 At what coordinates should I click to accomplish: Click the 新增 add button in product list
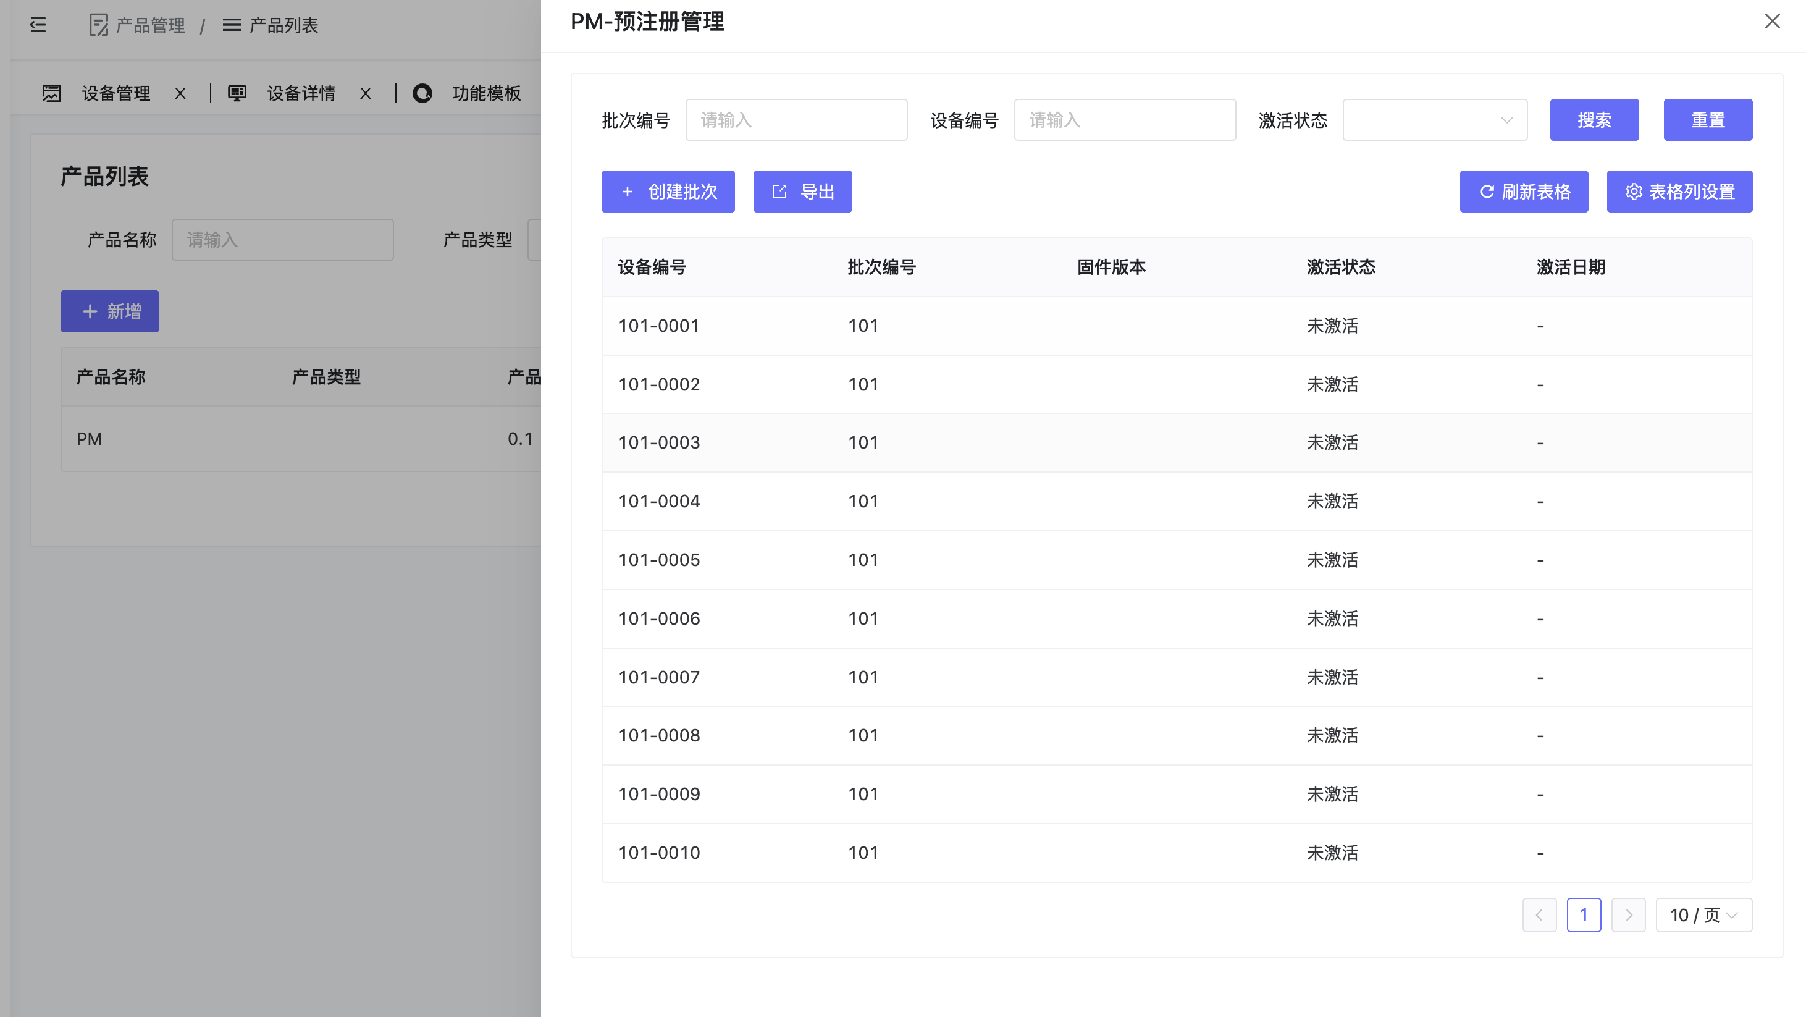coord(109,311)
